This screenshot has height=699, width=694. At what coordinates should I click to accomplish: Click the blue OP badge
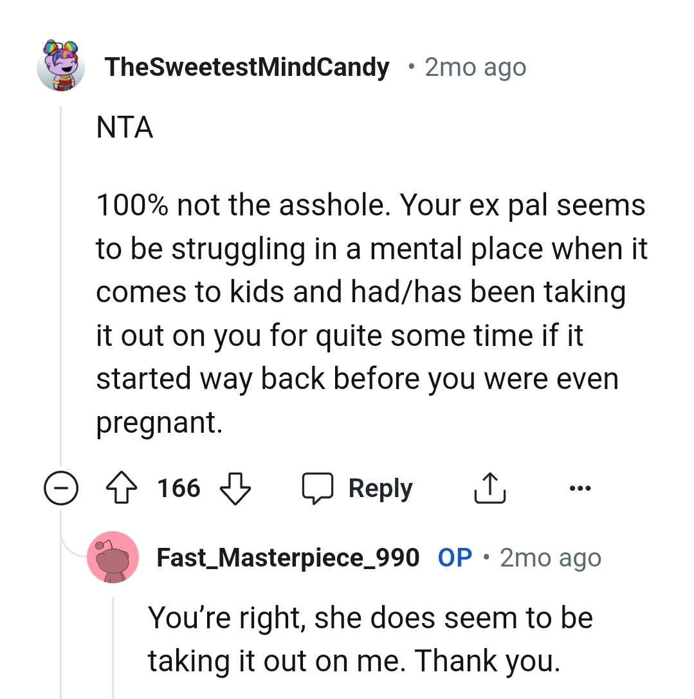[455, 558]
